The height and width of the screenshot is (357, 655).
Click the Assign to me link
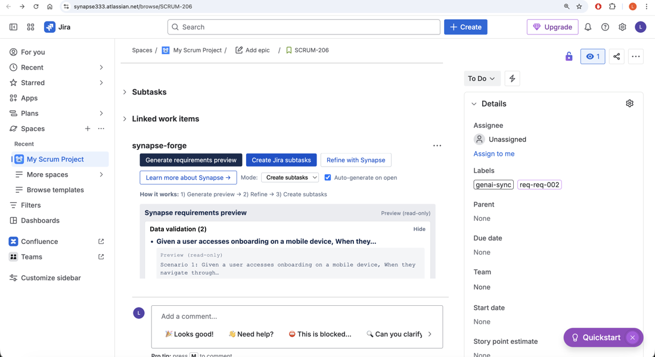pyautogui.click(x=493, y=154)
